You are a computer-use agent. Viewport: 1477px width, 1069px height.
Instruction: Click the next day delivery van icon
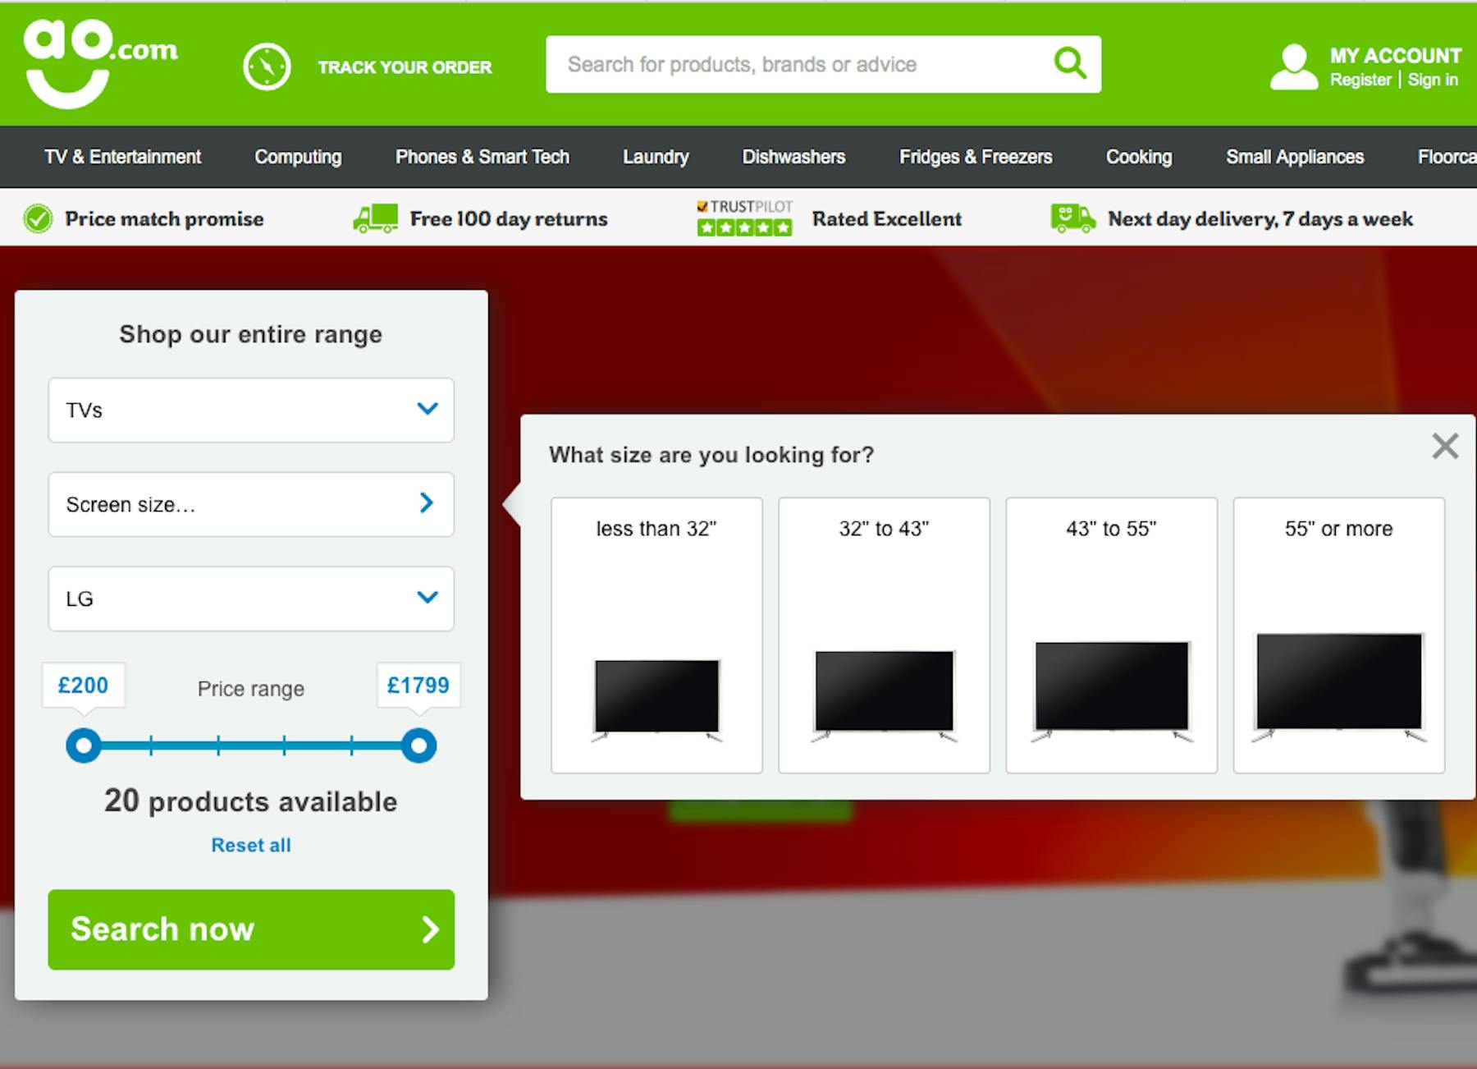[1072, 218]
